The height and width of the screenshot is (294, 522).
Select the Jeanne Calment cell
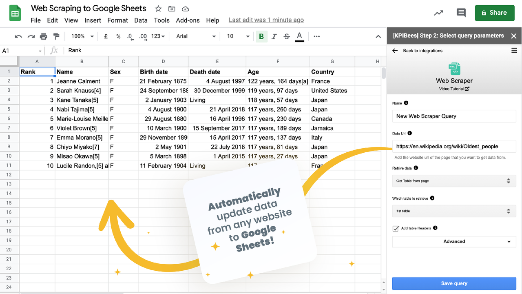point(82,81)
